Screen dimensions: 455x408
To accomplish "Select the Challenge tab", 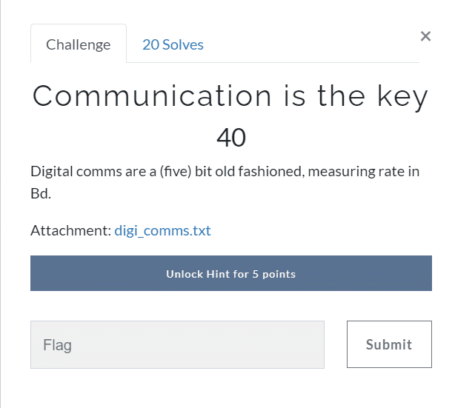I will point(79,44).
